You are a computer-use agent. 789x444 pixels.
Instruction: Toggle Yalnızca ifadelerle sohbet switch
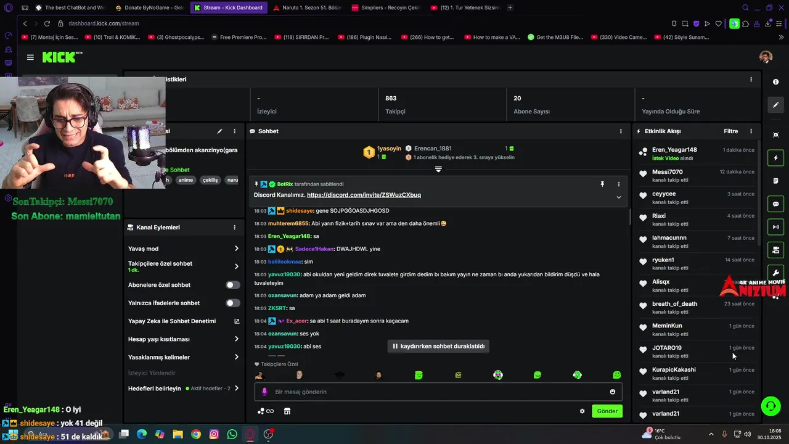click(232, 303)
